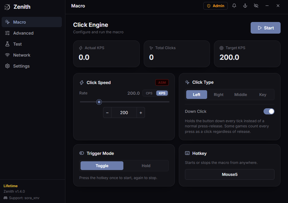Click the Zenith logo icon
This screenshot has height=203, width=288.
[7, 7]
